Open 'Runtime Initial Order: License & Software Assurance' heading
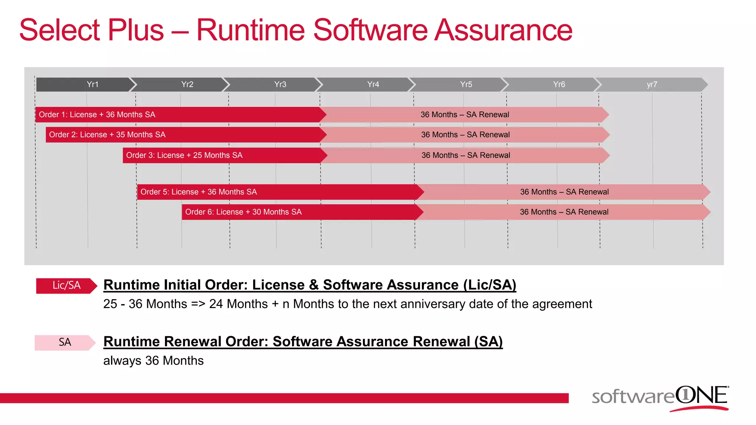The width and height of the screenshot is (756, 425). click(310, 285)
